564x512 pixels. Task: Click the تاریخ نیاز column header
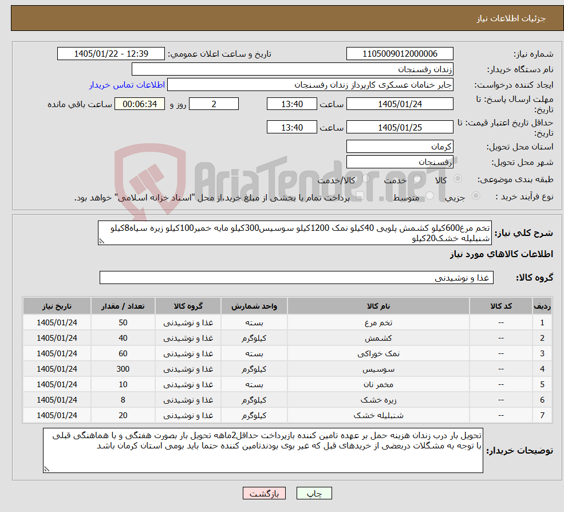point(57,306)
